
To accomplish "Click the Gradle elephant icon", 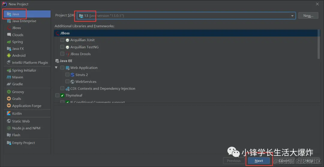I will tap(9, 84).
